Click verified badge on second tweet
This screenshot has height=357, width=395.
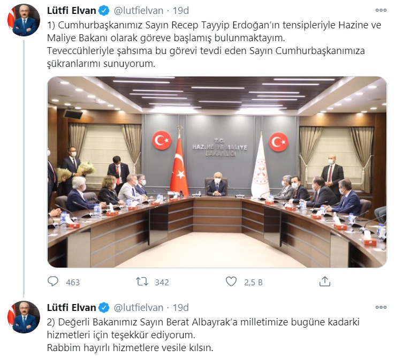click(x=104, y=308)
